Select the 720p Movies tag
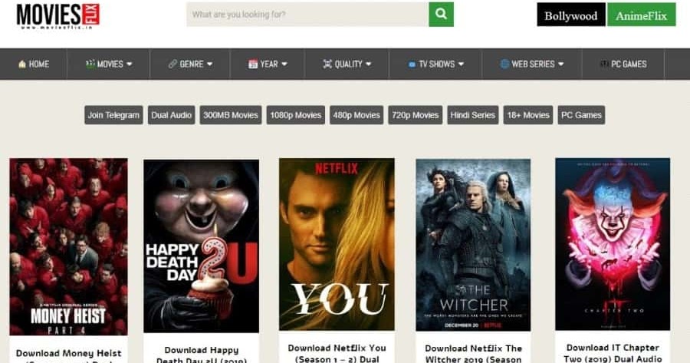This screenshot has height=363, width=690. pyautogui.click(x=416, y=115)
